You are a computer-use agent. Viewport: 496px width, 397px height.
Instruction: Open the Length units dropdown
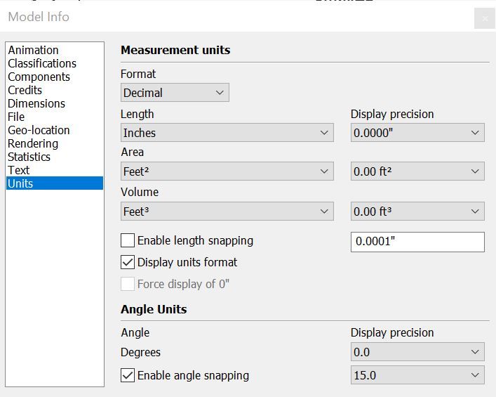click(227, 133)
